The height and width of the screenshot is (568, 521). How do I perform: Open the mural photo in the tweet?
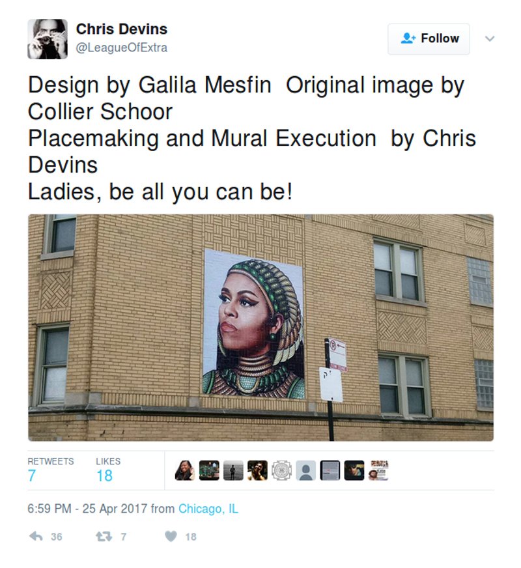[260, 328]
